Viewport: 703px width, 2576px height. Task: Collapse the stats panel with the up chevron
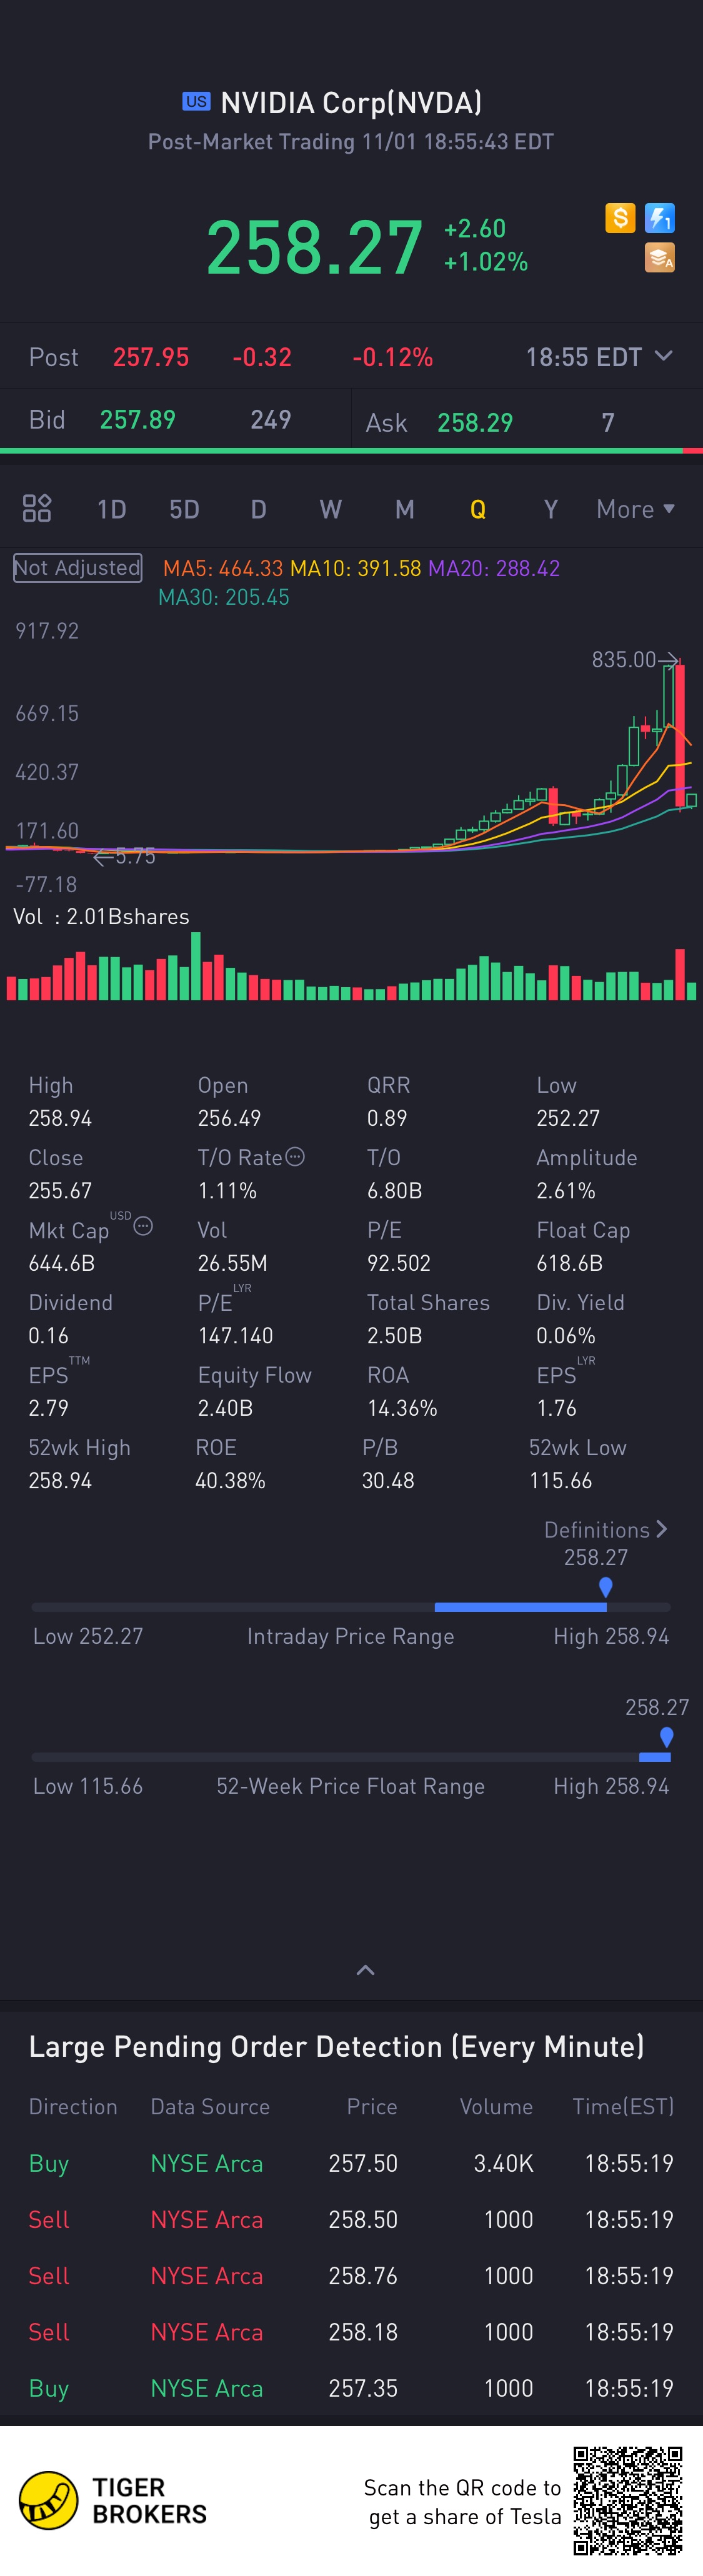click(366, 1970)
